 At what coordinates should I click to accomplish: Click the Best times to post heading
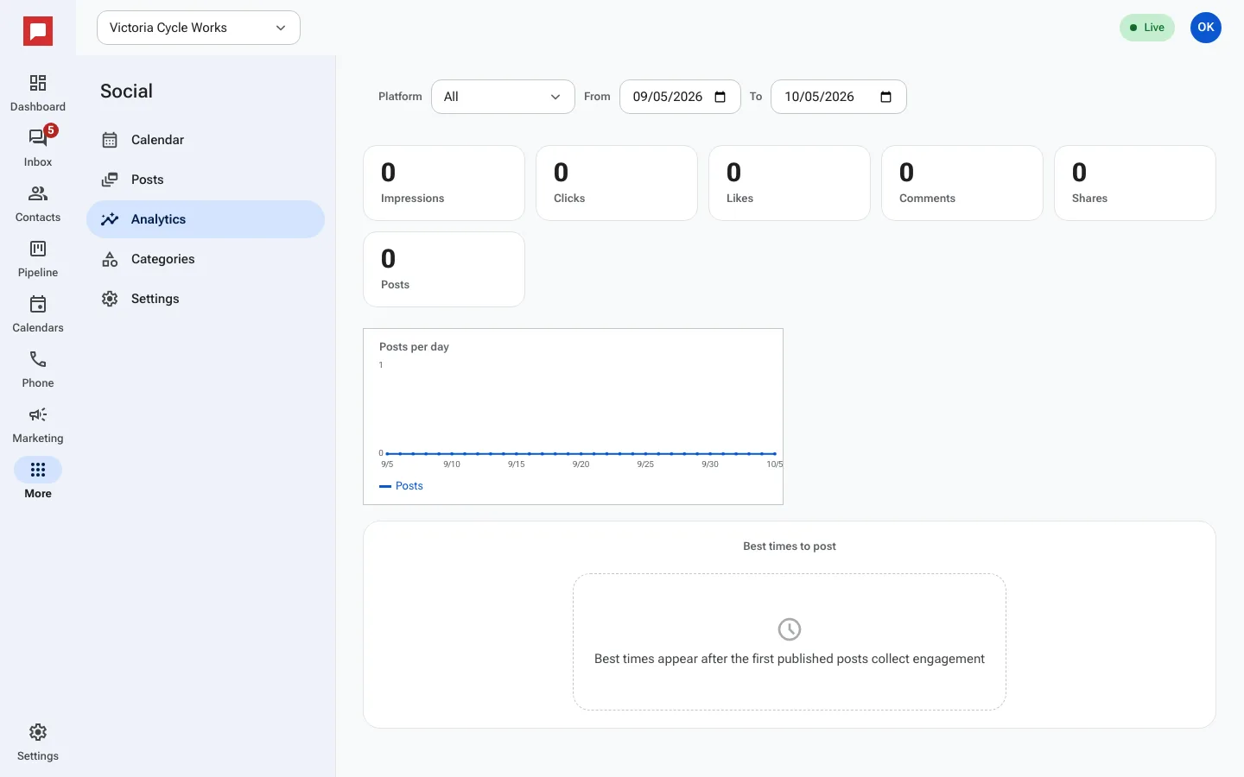pos(790,546)
